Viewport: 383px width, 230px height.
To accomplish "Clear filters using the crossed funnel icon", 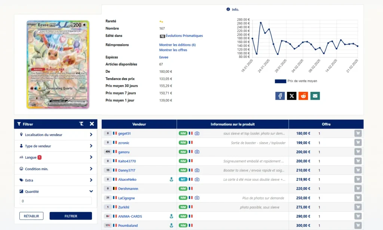I will point(81,124).
